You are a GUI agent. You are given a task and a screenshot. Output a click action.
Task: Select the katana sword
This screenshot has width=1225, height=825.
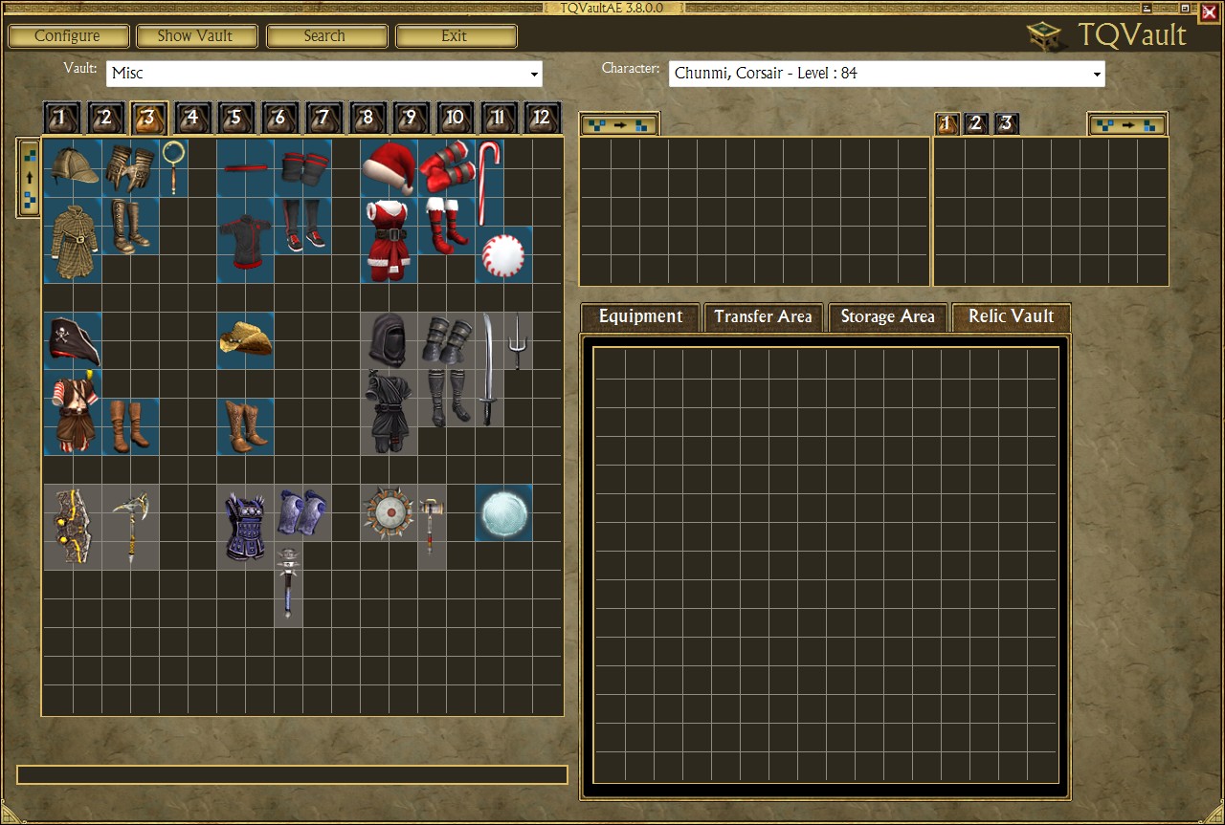point(489,369)
